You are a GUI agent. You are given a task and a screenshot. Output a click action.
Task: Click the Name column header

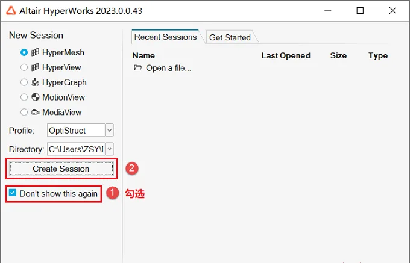click(143, 55)
